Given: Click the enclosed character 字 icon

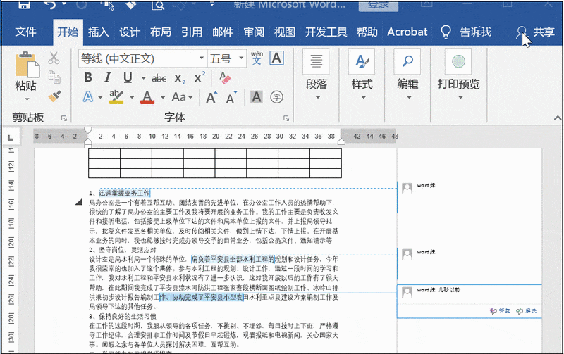Looking at the screenshot, I should pos(277,97).
